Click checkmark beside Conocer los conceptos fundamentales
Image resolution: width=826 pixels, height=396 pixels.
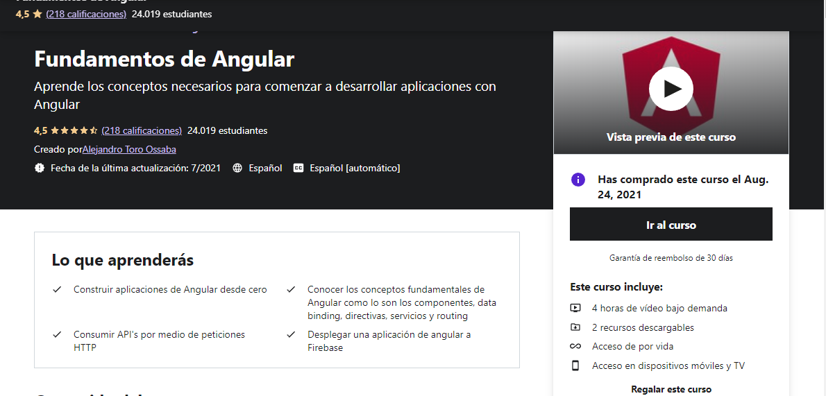290,290
